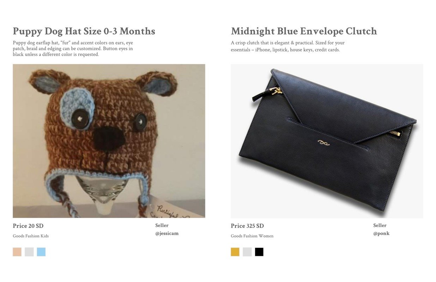The width and height of the screenshot is (436, 282).
Task: Click the clutch description text
Action: pos(288,46)
